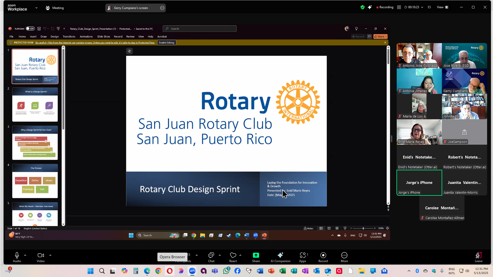Click the Record button in Zoom toolbar
The image size is (493, 277).
[323, 255]
